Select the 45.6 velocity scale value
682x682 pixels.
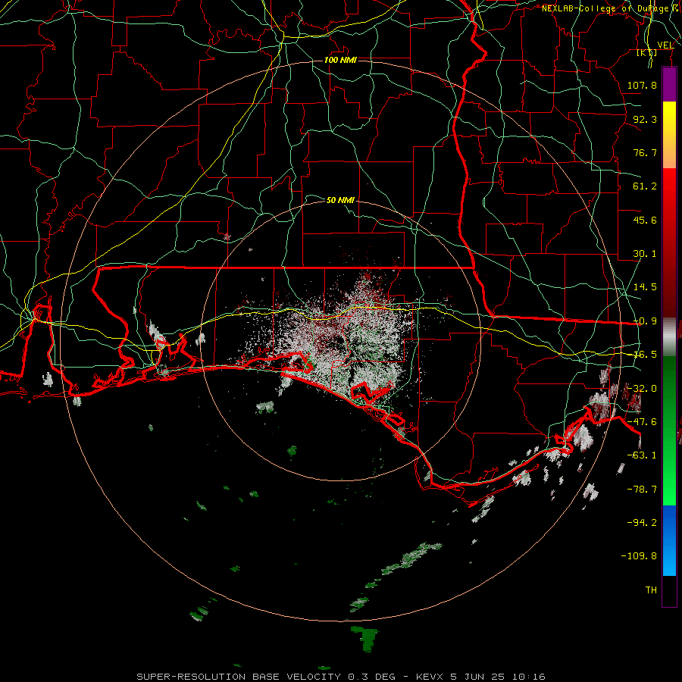tap(645, 220)
